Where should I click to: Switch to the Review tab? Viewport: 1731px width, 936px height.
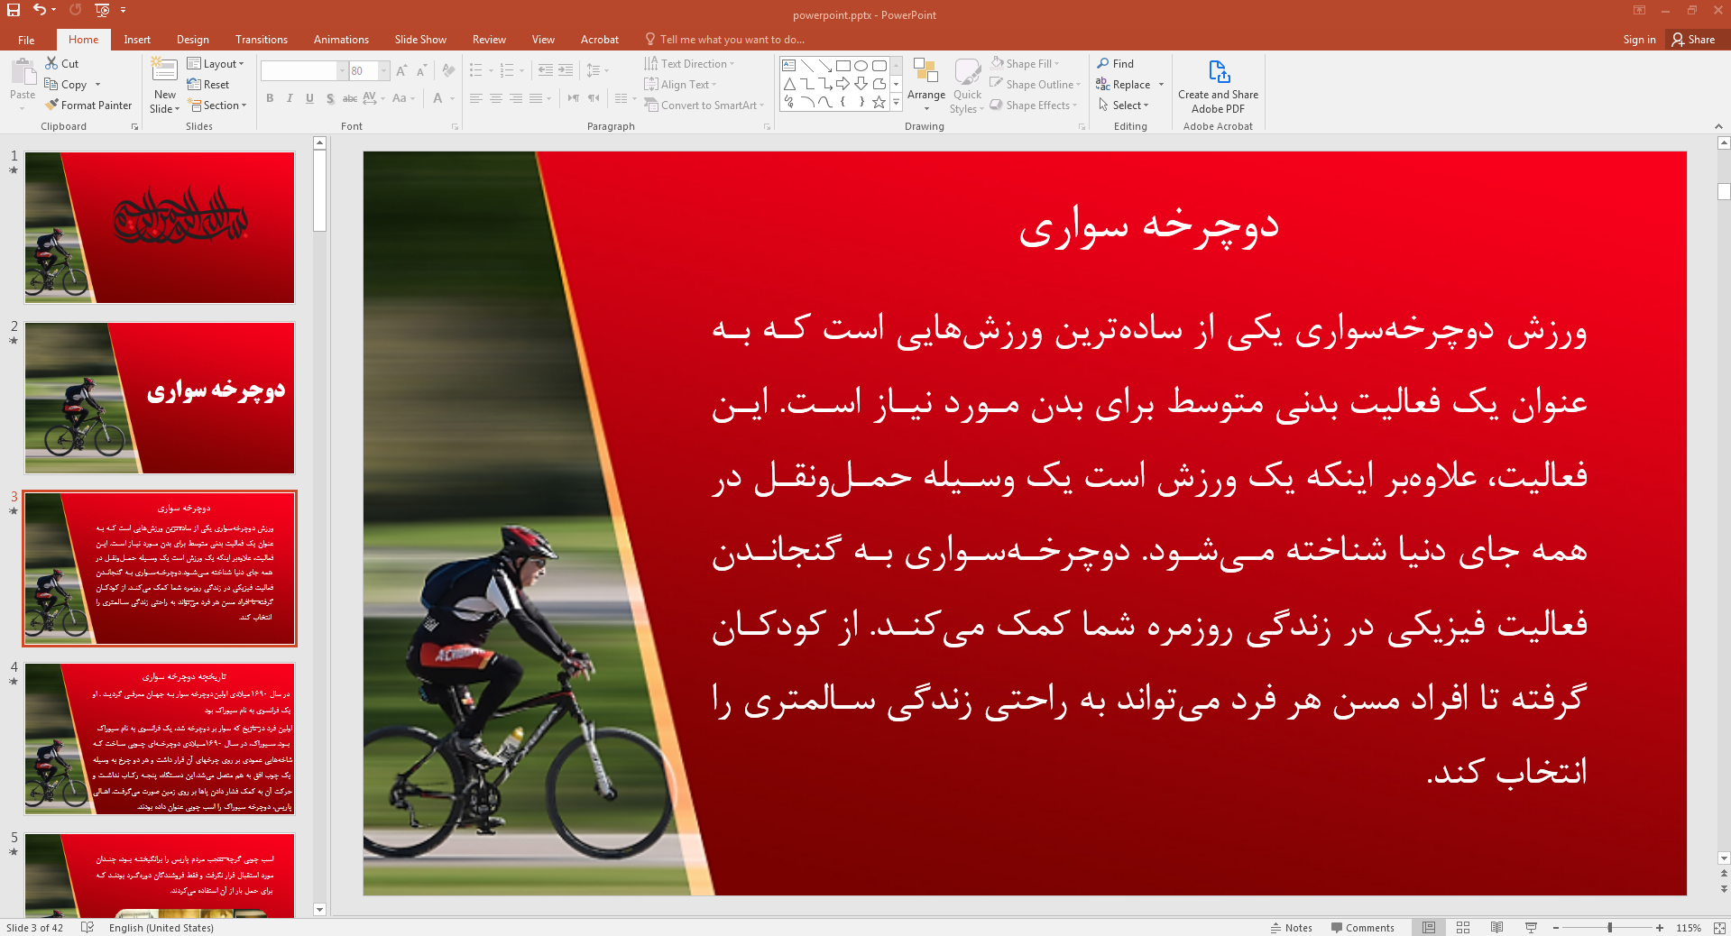[489, 40]
